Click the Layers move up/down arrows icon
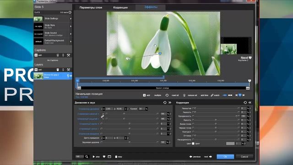This screenshot has width=293, height=165. click(x=63, y=70)
